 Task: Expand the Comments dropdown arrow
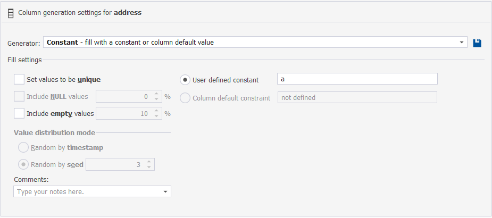pyautogui.click(x=165, y=191)
